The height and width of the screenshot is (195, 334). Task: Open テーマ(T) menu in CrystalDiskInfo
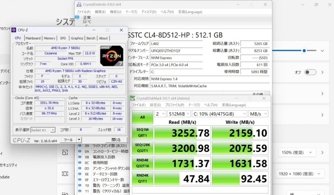point(131,12)
